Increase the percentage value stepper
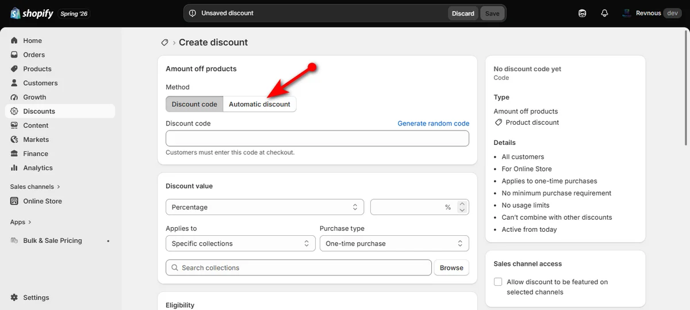This screenshot has width=690, height=310. [462, 204]
